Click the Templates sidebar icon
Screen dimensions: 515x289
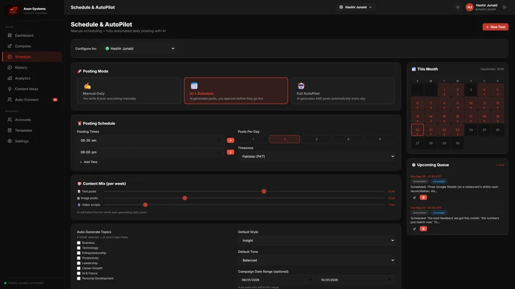point(10,130)
